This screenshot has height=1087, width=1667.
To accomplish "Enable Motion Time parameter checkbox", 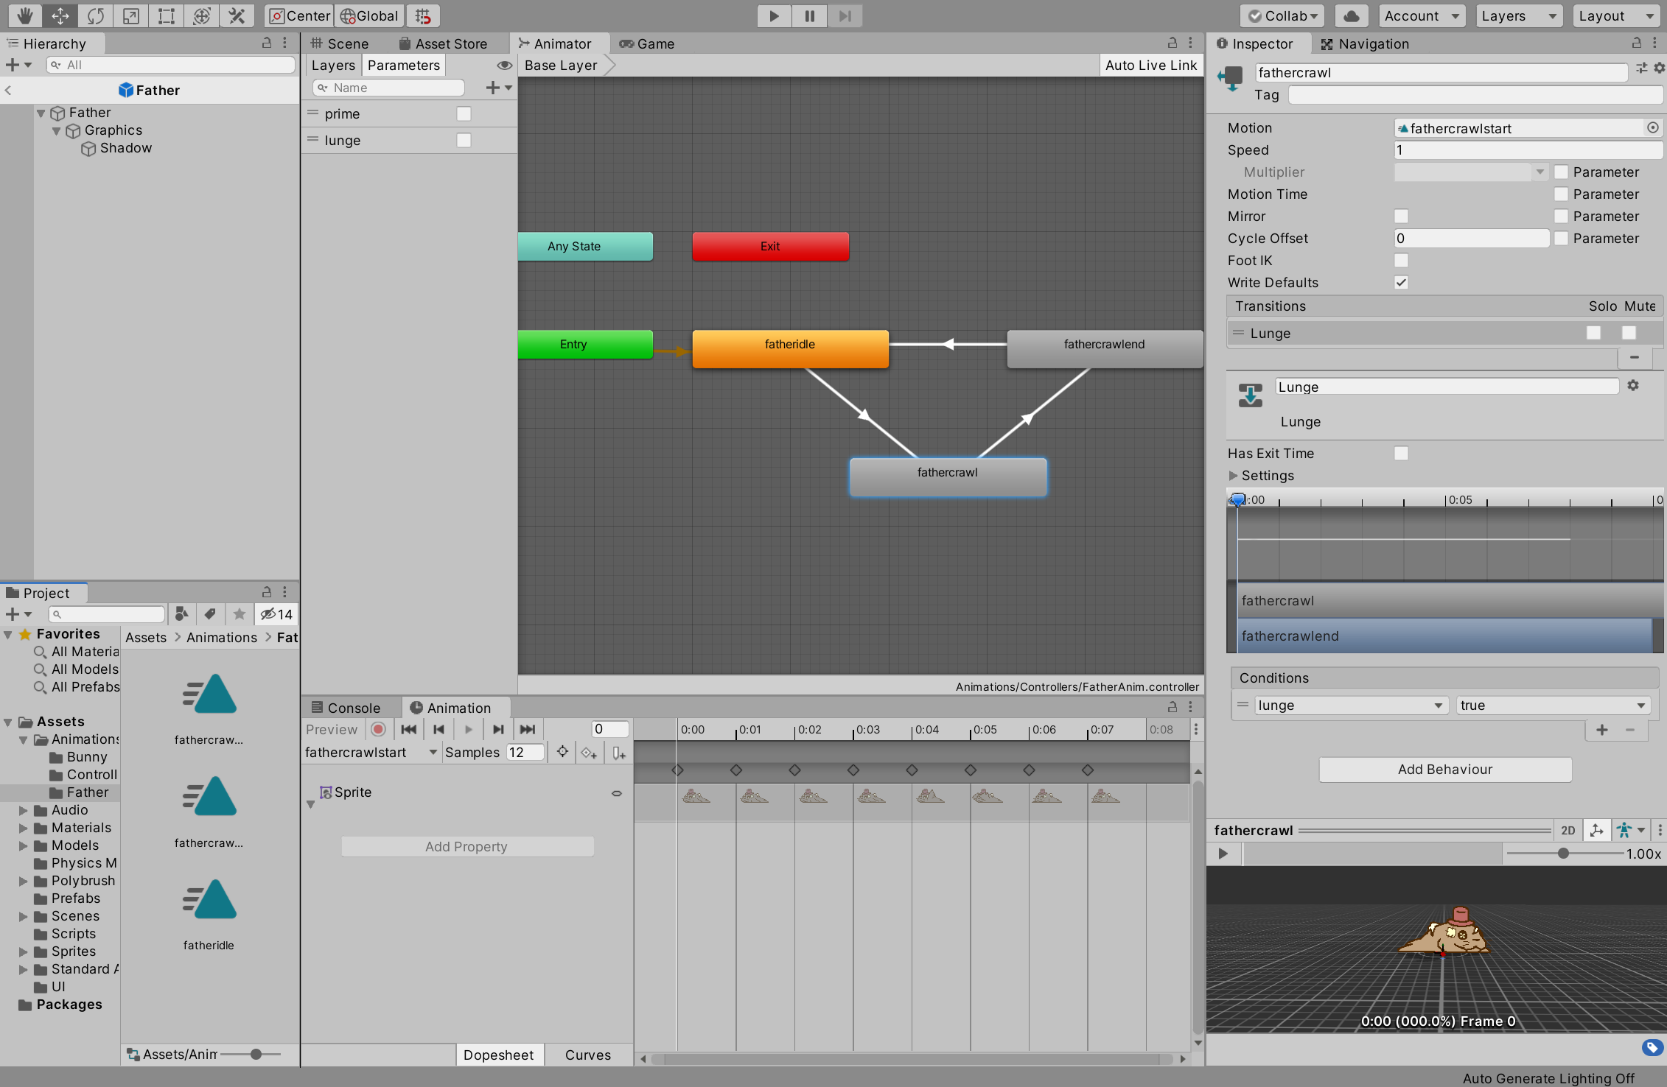I will tap(1561, 194).
